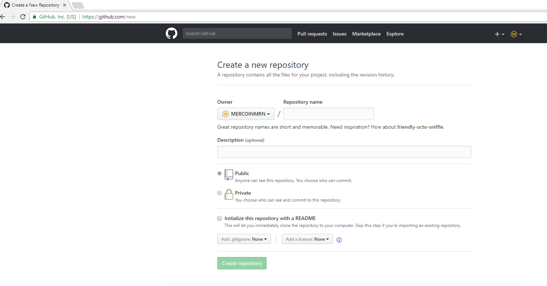Screen dimensions: 547x286
Task: Click the license info icon
Action: (339, 240)
